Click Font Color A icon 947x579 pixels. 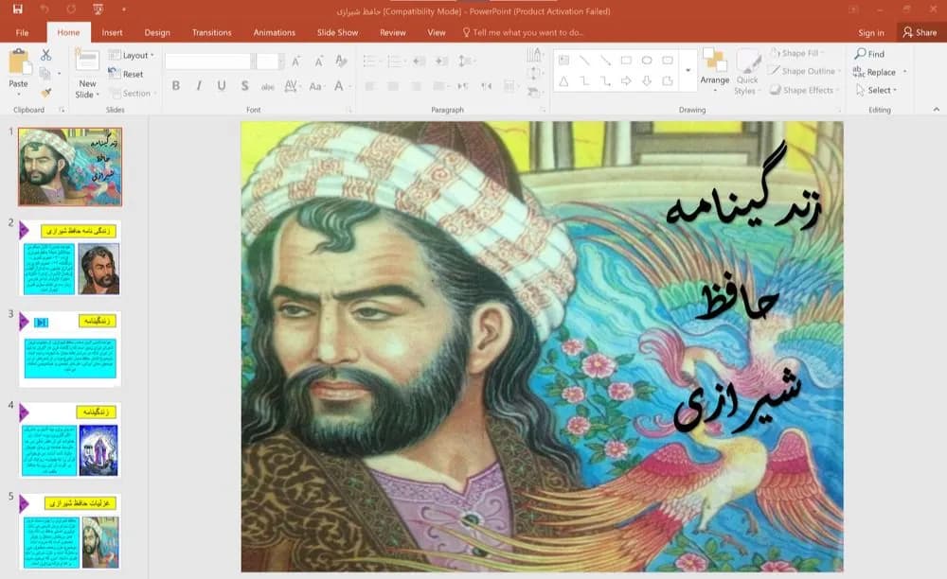point(339,86)
